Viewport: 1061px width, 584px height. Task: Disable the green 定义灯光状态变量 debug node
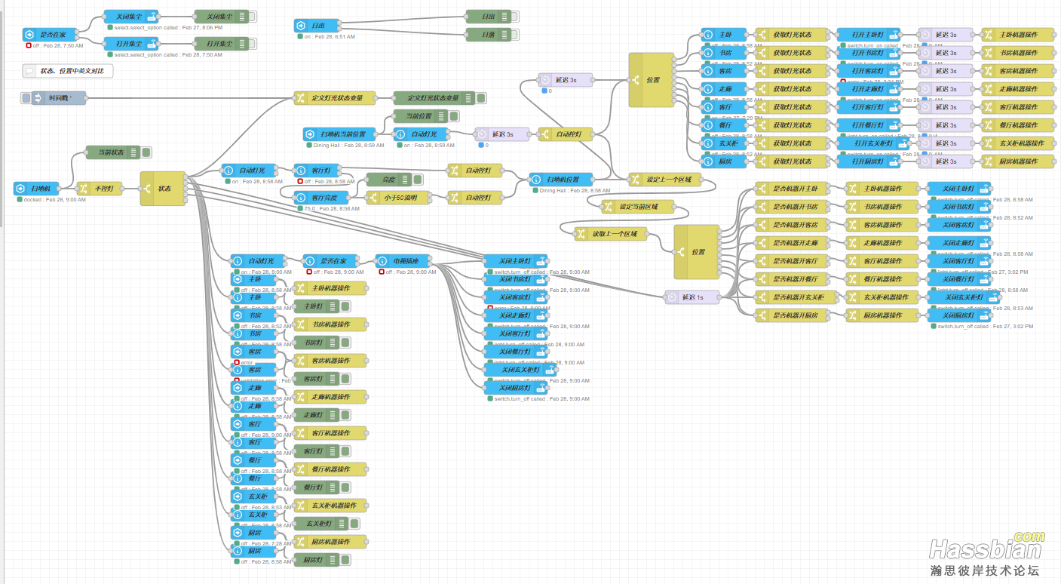(x=481, y=98)
